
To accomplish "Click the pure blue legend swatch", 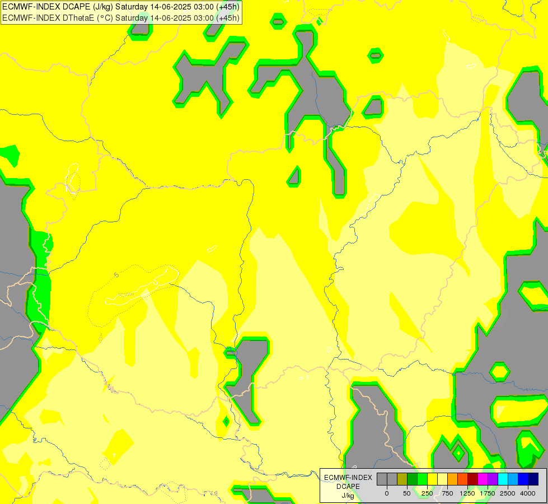I will click(523, 479).
